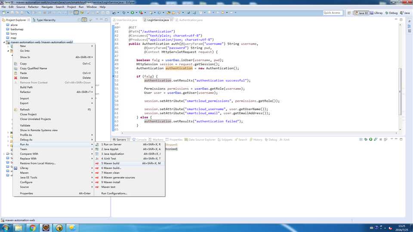
Task: Toggle the highlighted toolbar toggle button
Action: click(76, 12)
